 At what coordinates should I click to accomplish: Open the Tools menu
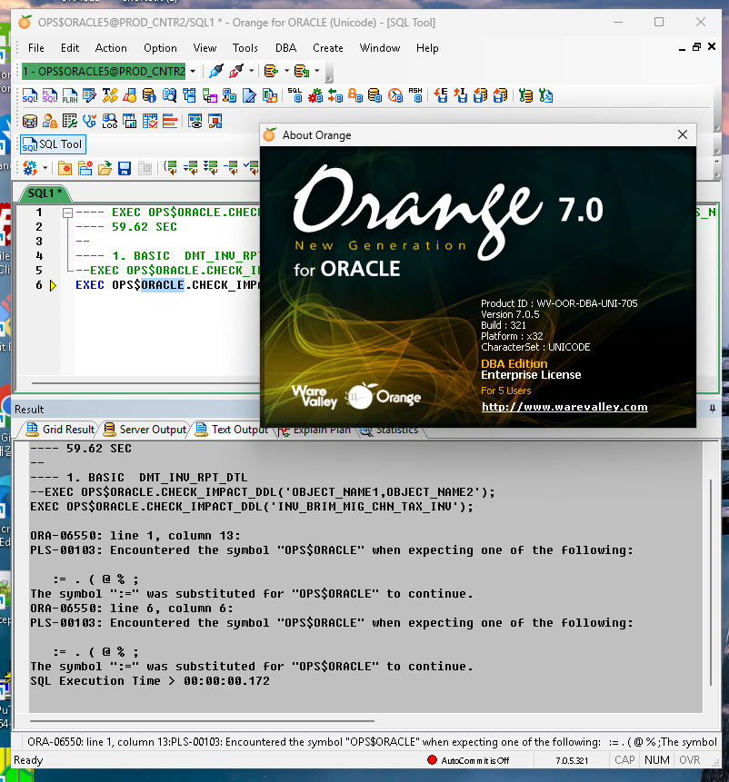[x=245, y=48]
